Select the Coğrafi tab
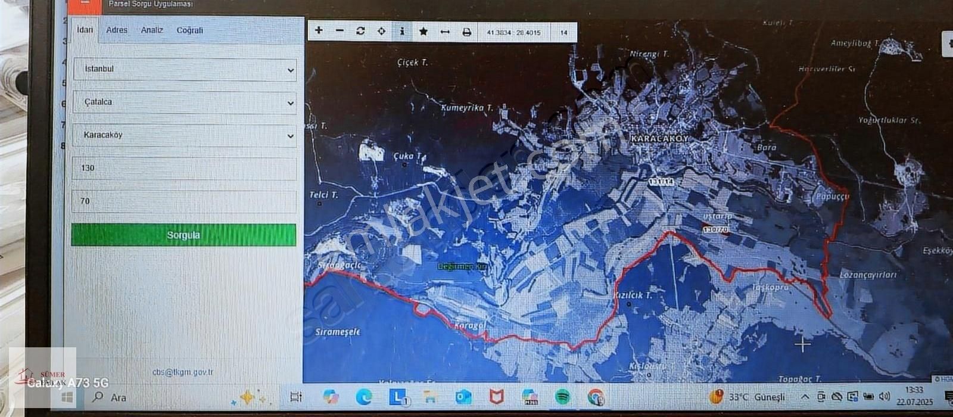This screenshot has width=953, height=417. [x=189, y=30]
